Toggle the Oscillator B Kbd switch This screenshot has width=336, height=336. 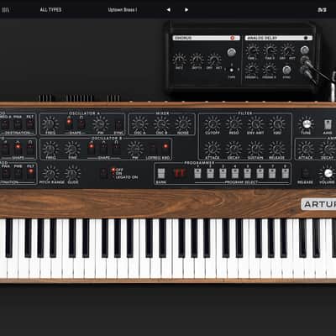coord(165,148)
